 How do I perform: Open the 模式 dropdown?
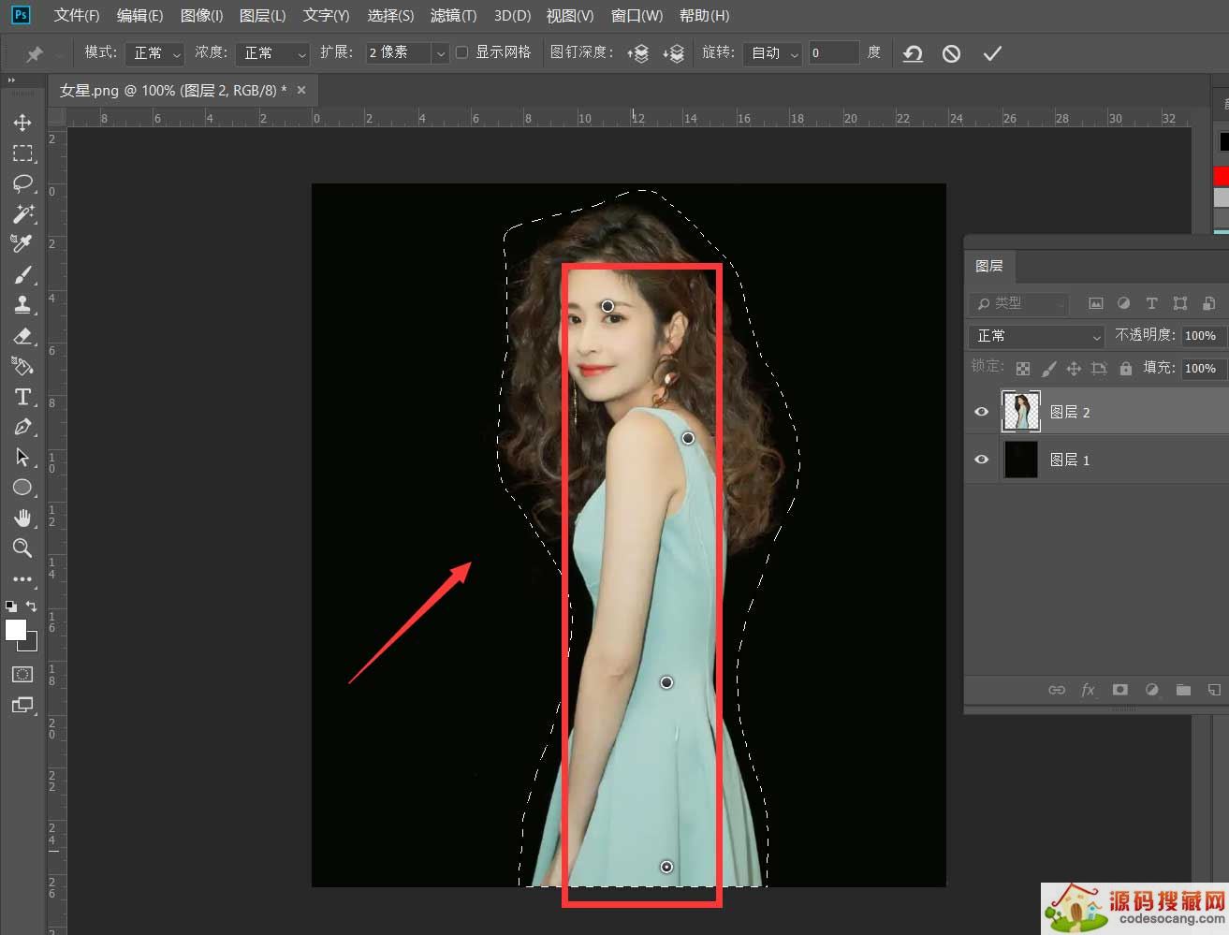154,53
